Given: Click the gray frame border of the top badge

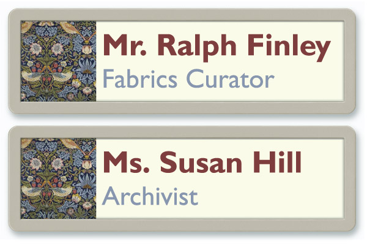Looking at the screenshot, I should point(182,15).
